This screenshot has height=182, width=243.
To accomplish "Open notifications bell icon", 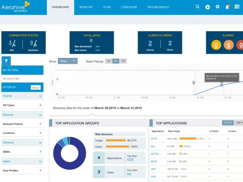I will pyautogui.click(x=227, y=7).
